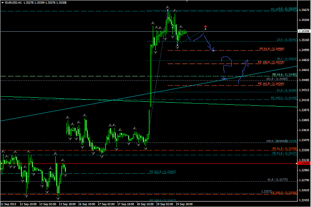Select the EURUSD,H1 chart title text

(13, 2)
